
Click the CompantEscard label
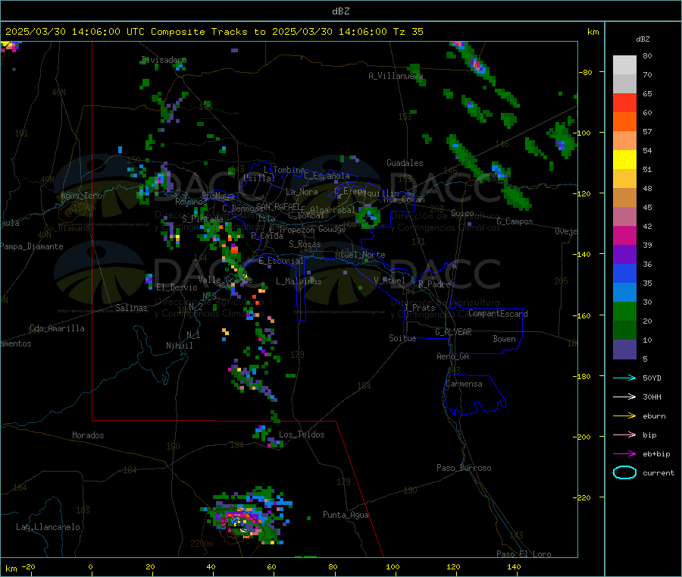[x=498, y=313]
